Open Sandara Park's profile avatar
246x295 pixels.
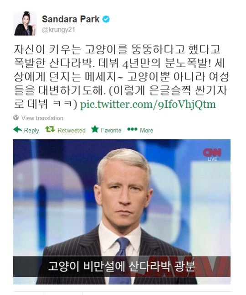[x=25, y=23]
